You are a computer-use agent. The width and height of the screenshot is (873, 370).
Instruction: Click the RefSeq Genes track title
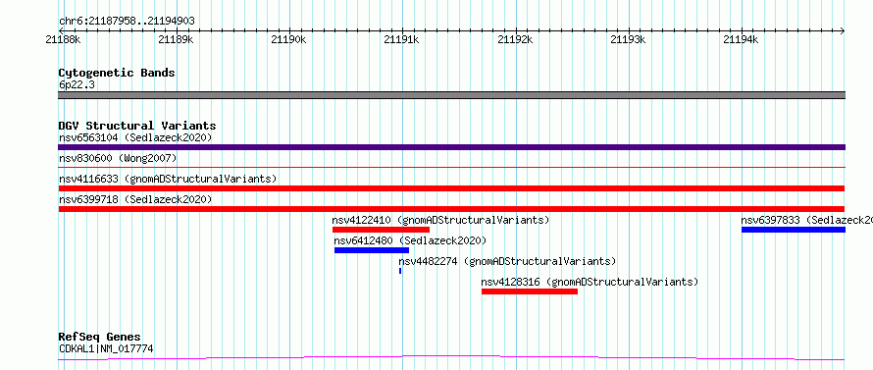point(99,338)
